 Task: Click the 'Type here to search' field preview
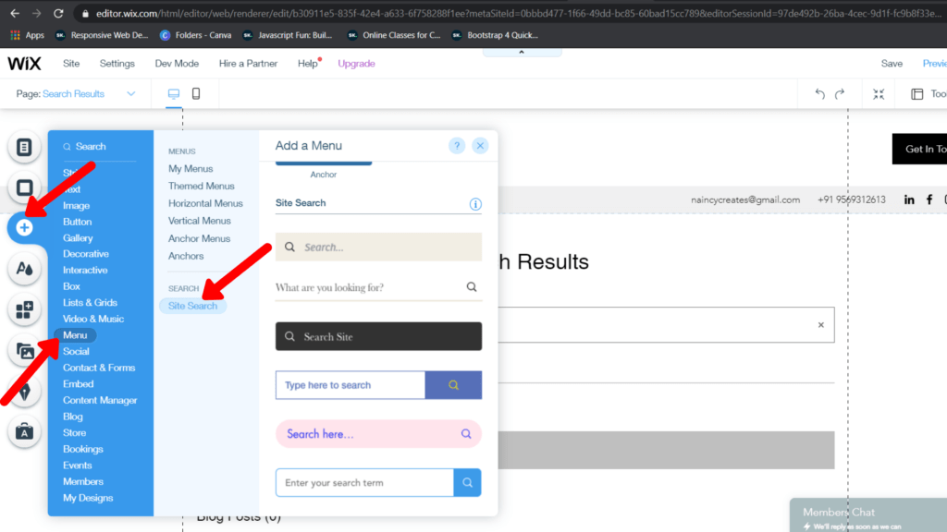(x=350, y=385)
